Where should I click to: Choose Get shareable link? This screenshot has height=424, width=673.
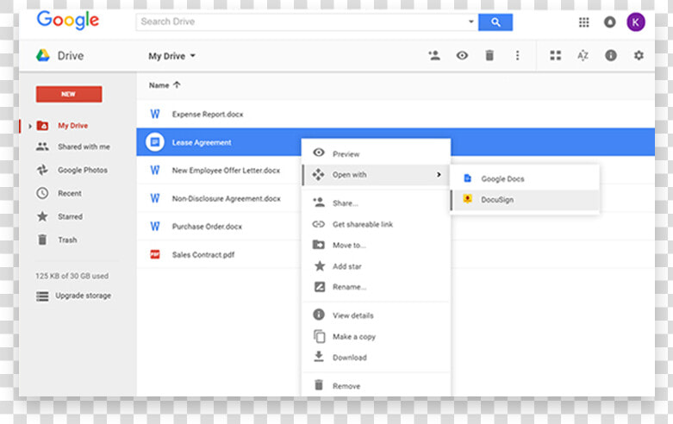click(x=376, y=224)
